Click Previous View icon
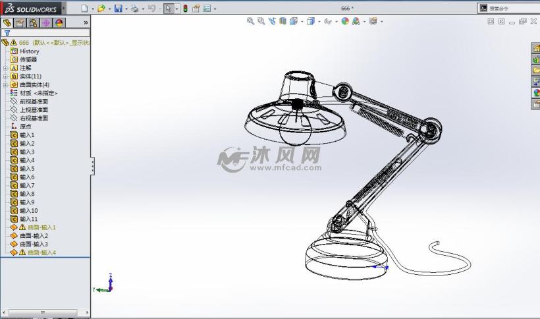This screenshot has width=540, height=319. click(x=272, y=21)
